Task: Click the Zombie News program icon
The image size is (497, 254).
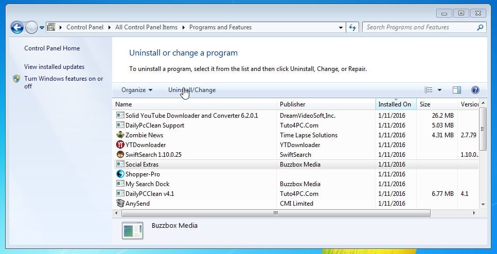Action: [120, 135]
